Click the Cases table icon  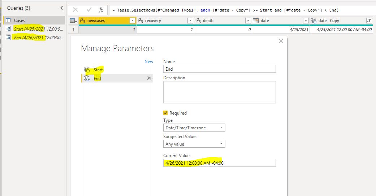pyautogui.click(x=8, y=20)
